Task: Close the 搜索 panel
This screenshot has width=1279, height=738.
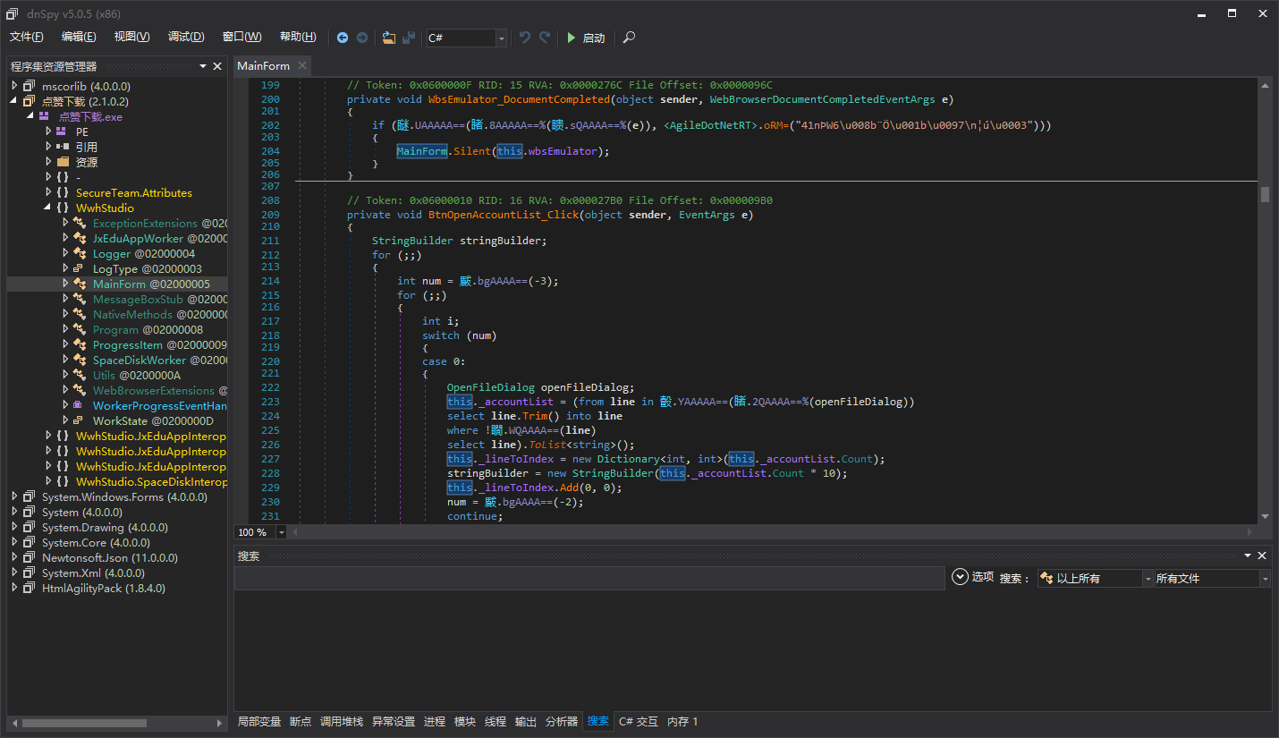Action: pyautogui.click(x=1262, y=555)
